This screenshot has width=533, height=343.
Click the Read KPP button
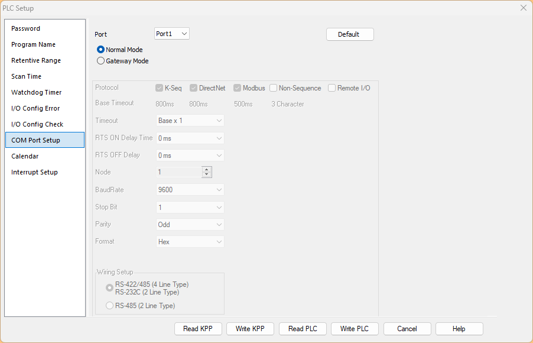198,329
